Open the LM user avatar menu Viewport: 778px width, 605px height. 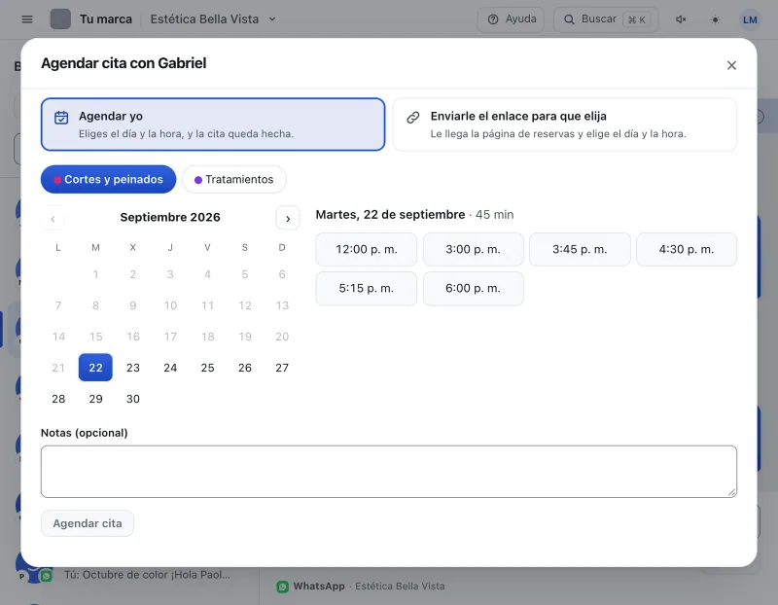pyautogui.click(x=750, y=19)
